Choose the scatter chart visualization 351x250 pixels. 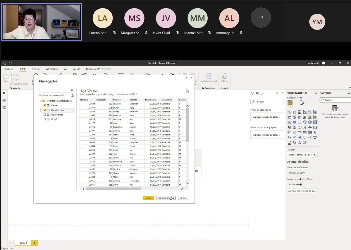300,121
